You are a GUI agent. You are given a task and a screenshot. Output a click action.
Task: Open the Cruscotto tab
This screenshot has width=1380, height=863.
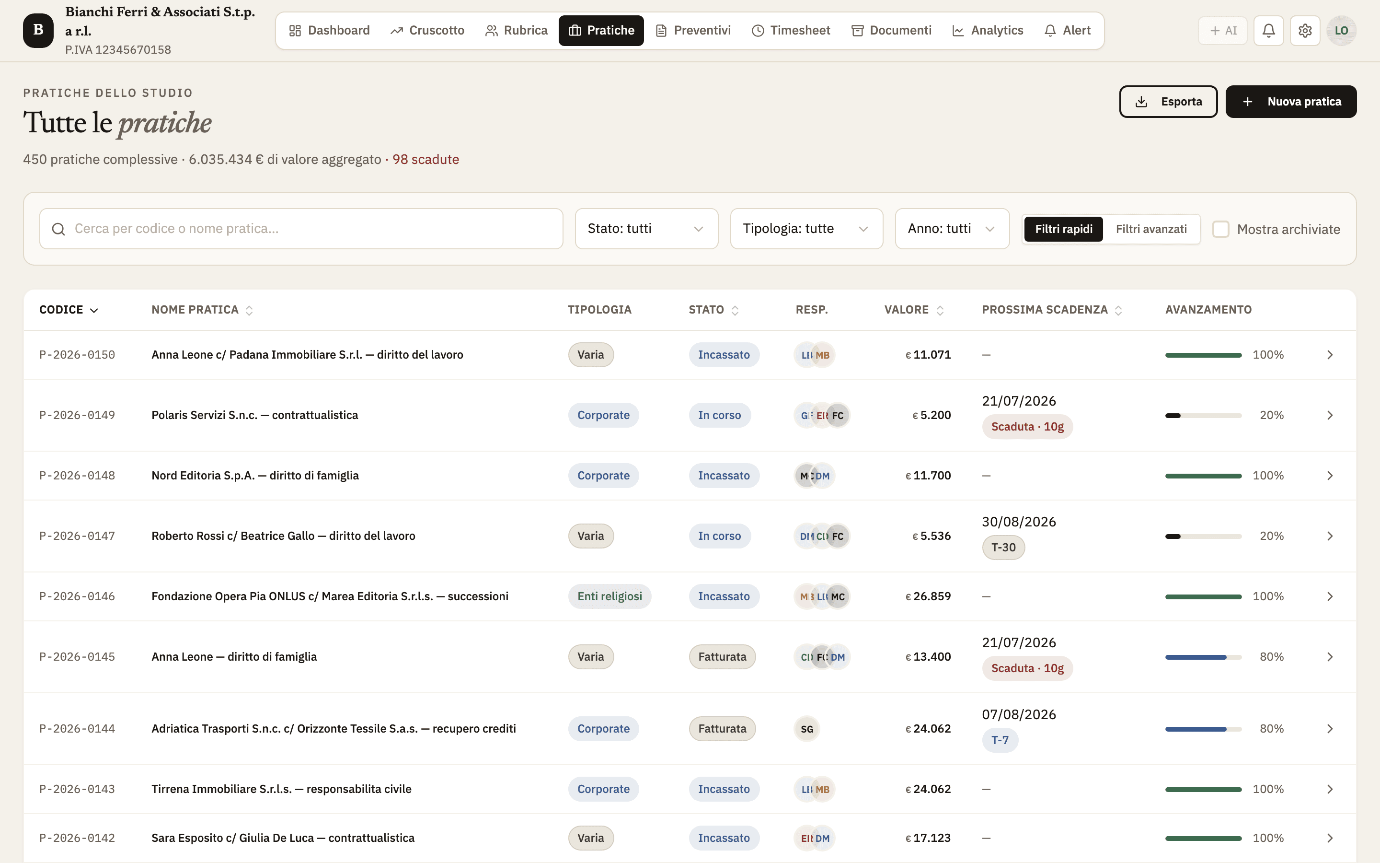pos(427,30)
